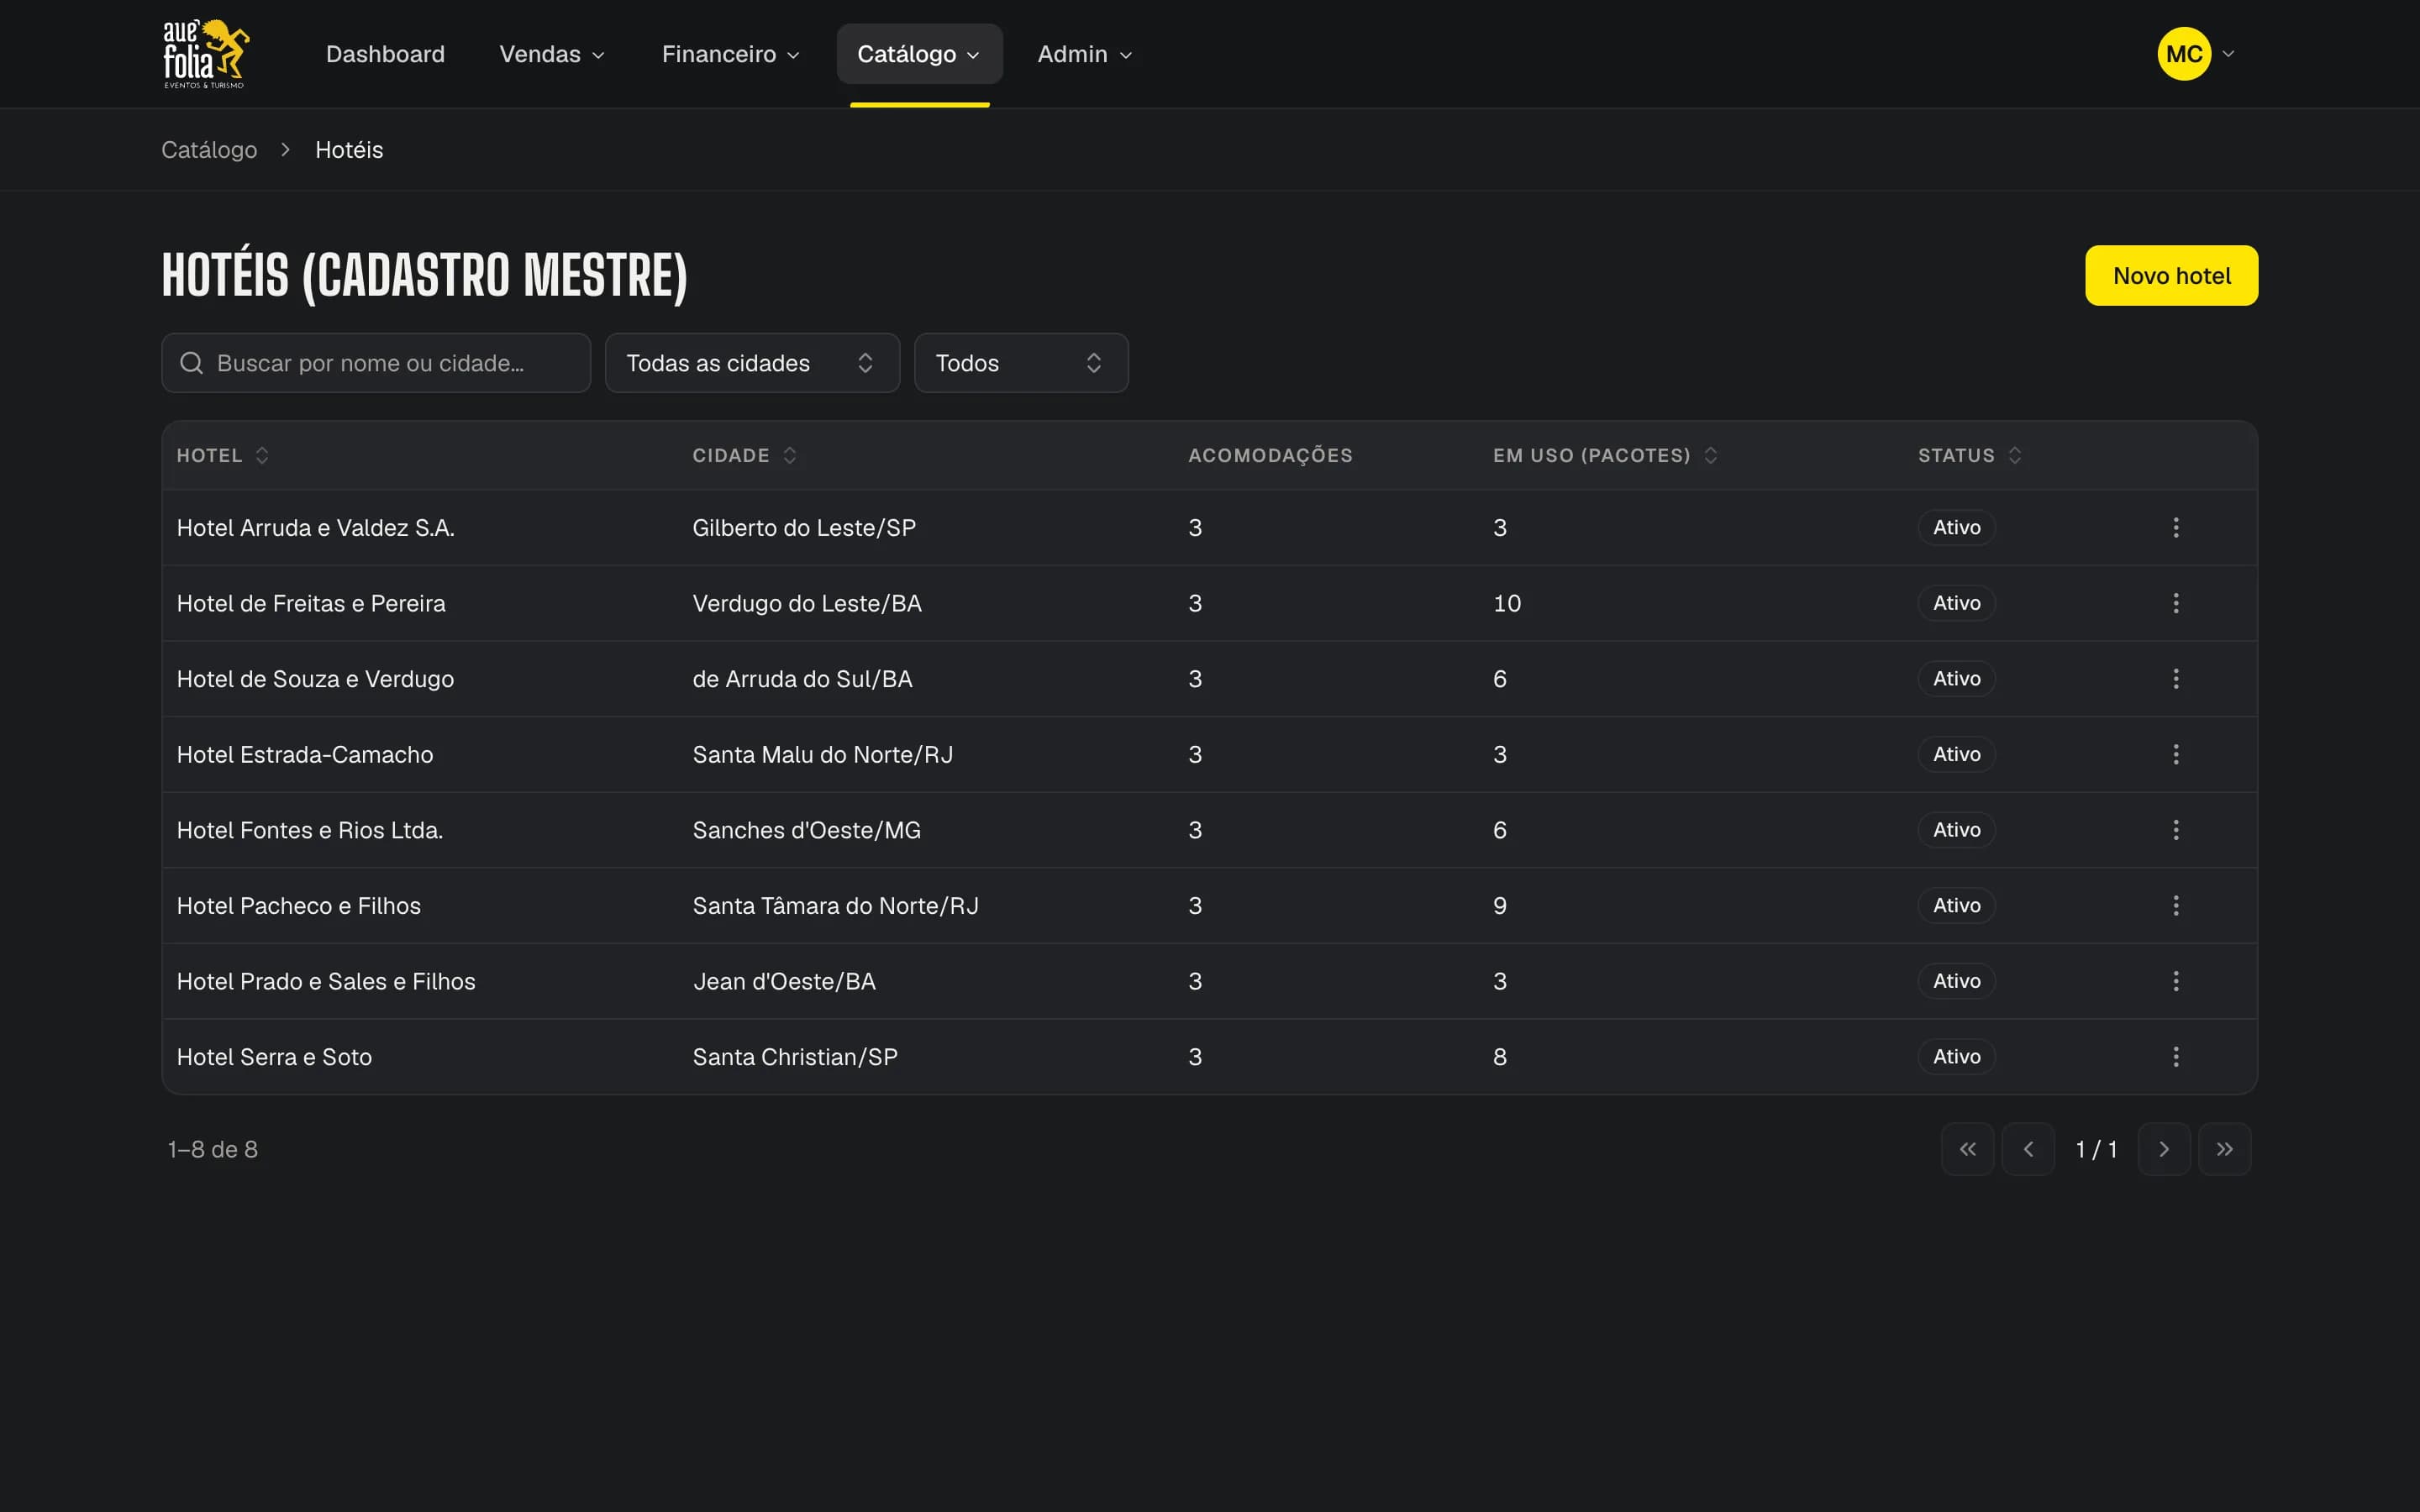2420x1512 pixels.
Task: Click the 1–8 de 8 results count
Action: click(212, 1150)
